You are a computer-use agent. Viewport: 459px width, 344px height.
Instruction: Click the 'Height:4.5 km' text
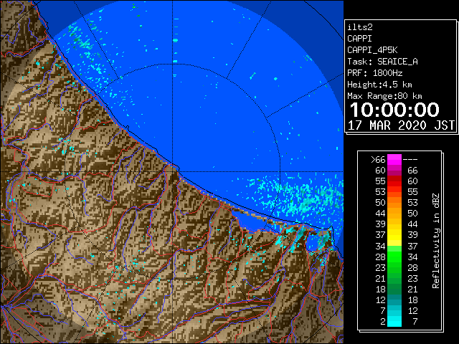(x=379, y=85)
